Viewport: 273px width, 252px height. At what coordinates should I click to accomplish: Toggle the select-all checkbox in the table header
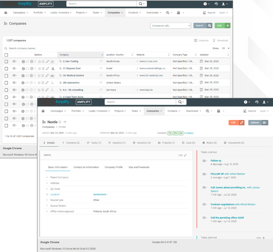pyautogui.click(x=6, y=55)
